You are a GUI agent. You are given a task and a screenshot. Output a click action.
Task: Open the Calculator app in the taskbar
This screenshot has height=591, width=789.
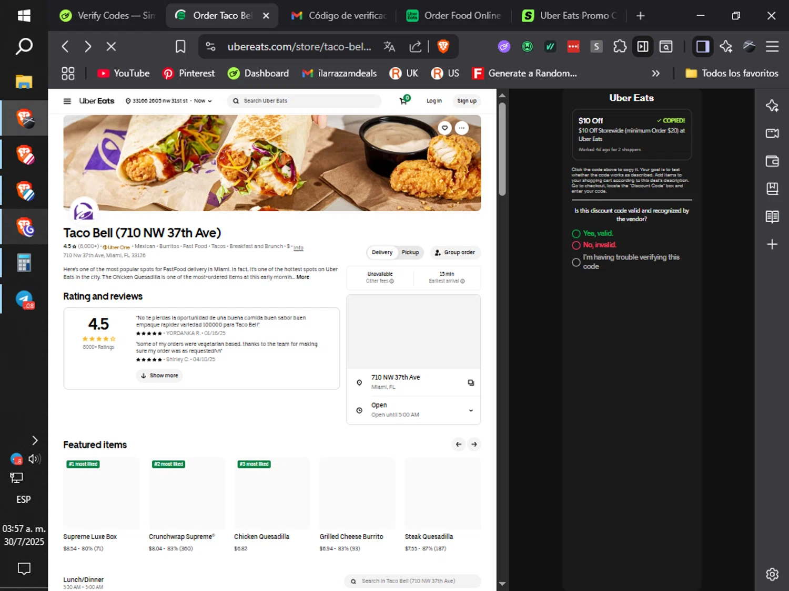coord(24,263)
